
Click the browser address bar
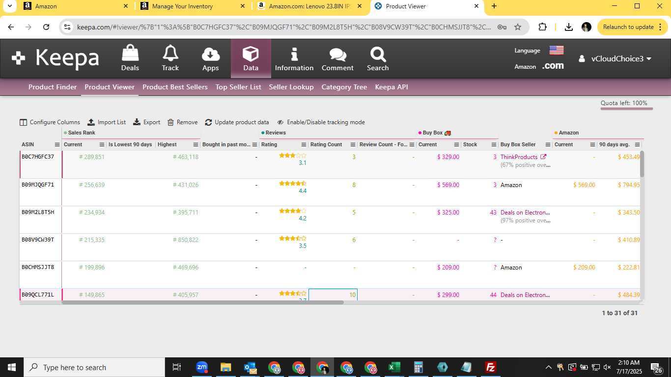tap(284, 27)
